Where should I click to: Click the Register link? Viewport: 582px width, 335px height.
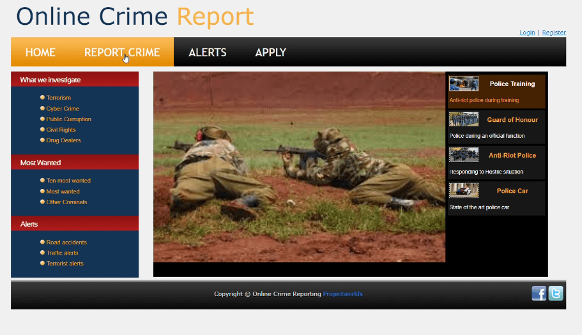554,33
